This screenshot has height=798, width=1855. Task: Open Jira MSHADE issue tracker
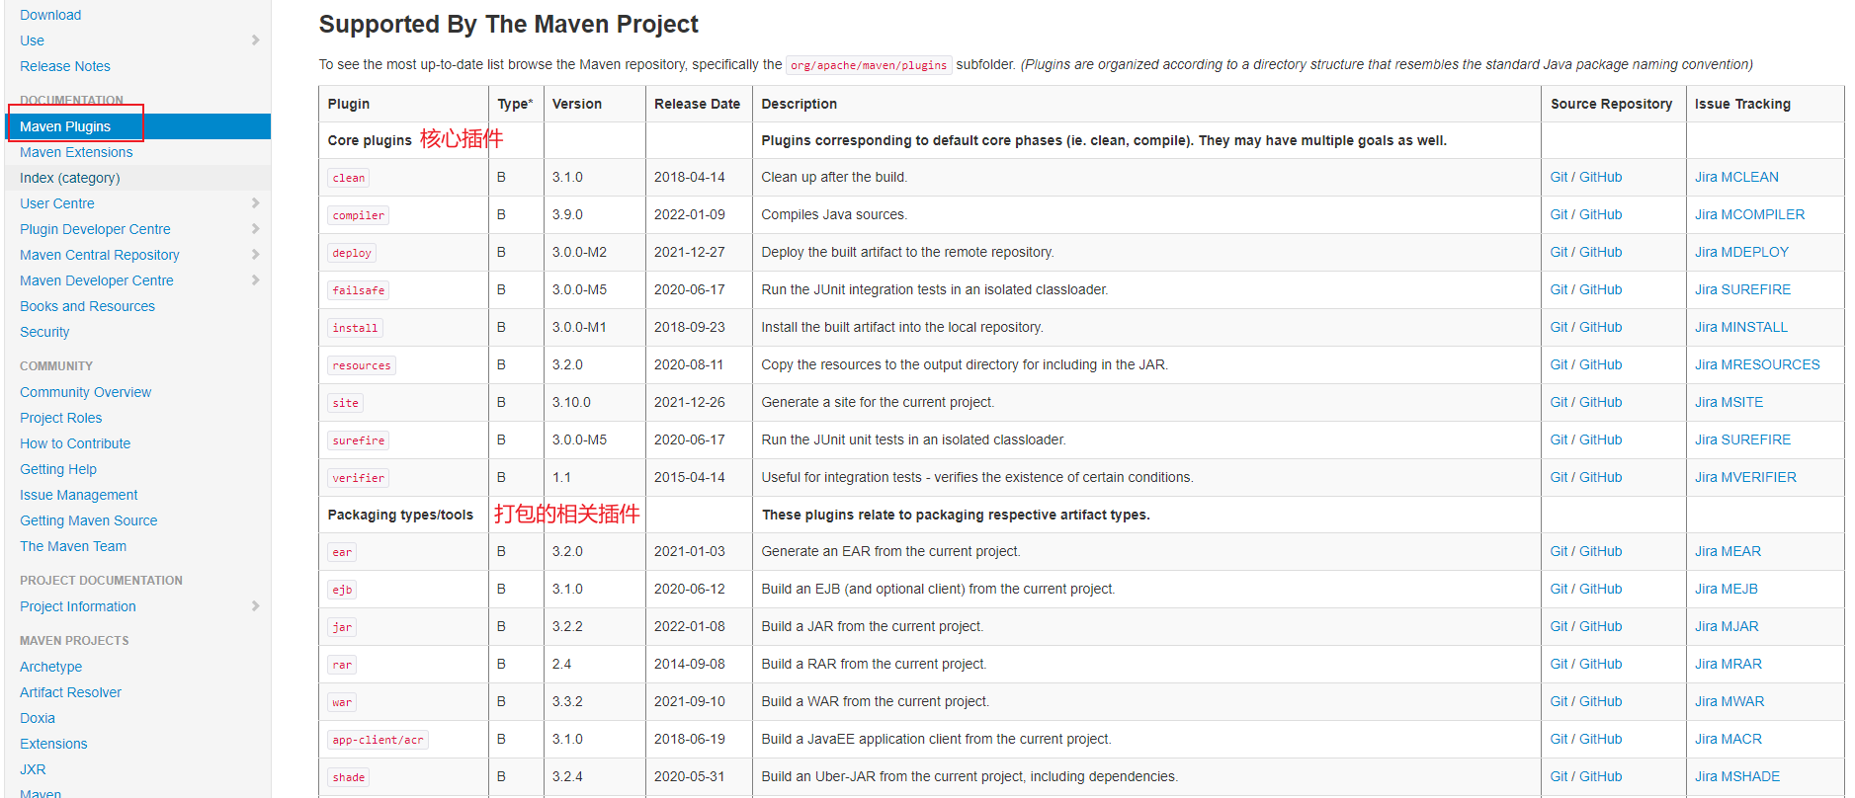pyautogui.click(x=1737, y=776)
